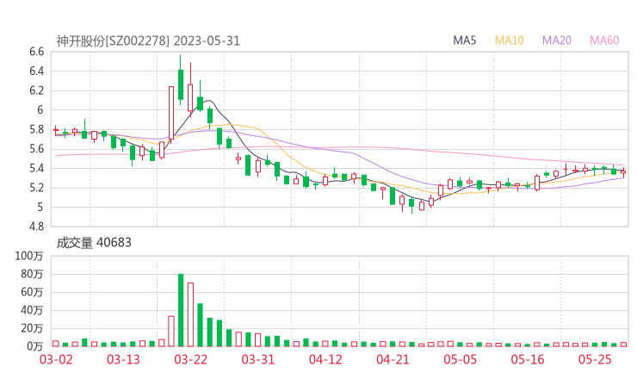Select the 03-13 date axis label
This screenshot has width=637, height=379.
[x=123, y=359]
